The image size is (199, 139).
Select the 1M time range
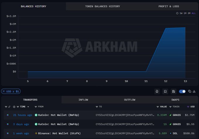tap(185, 13)
